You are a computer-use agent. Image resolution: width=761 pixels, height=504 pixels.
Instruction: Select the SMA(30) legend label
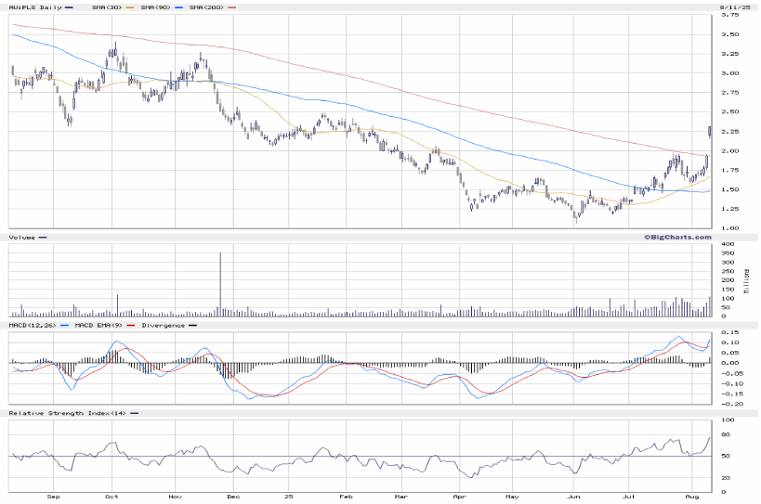click(107, 7)
